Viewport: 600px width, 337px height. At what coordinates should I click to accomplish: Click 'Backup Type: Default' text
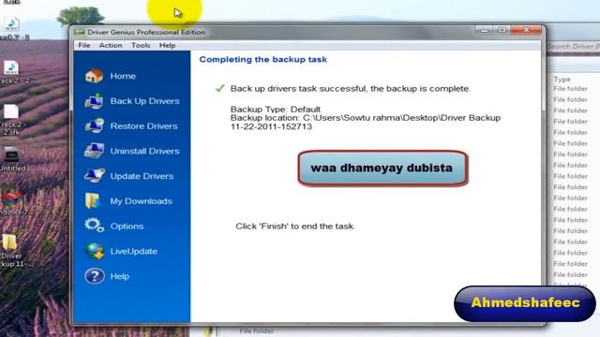(275, 110)
